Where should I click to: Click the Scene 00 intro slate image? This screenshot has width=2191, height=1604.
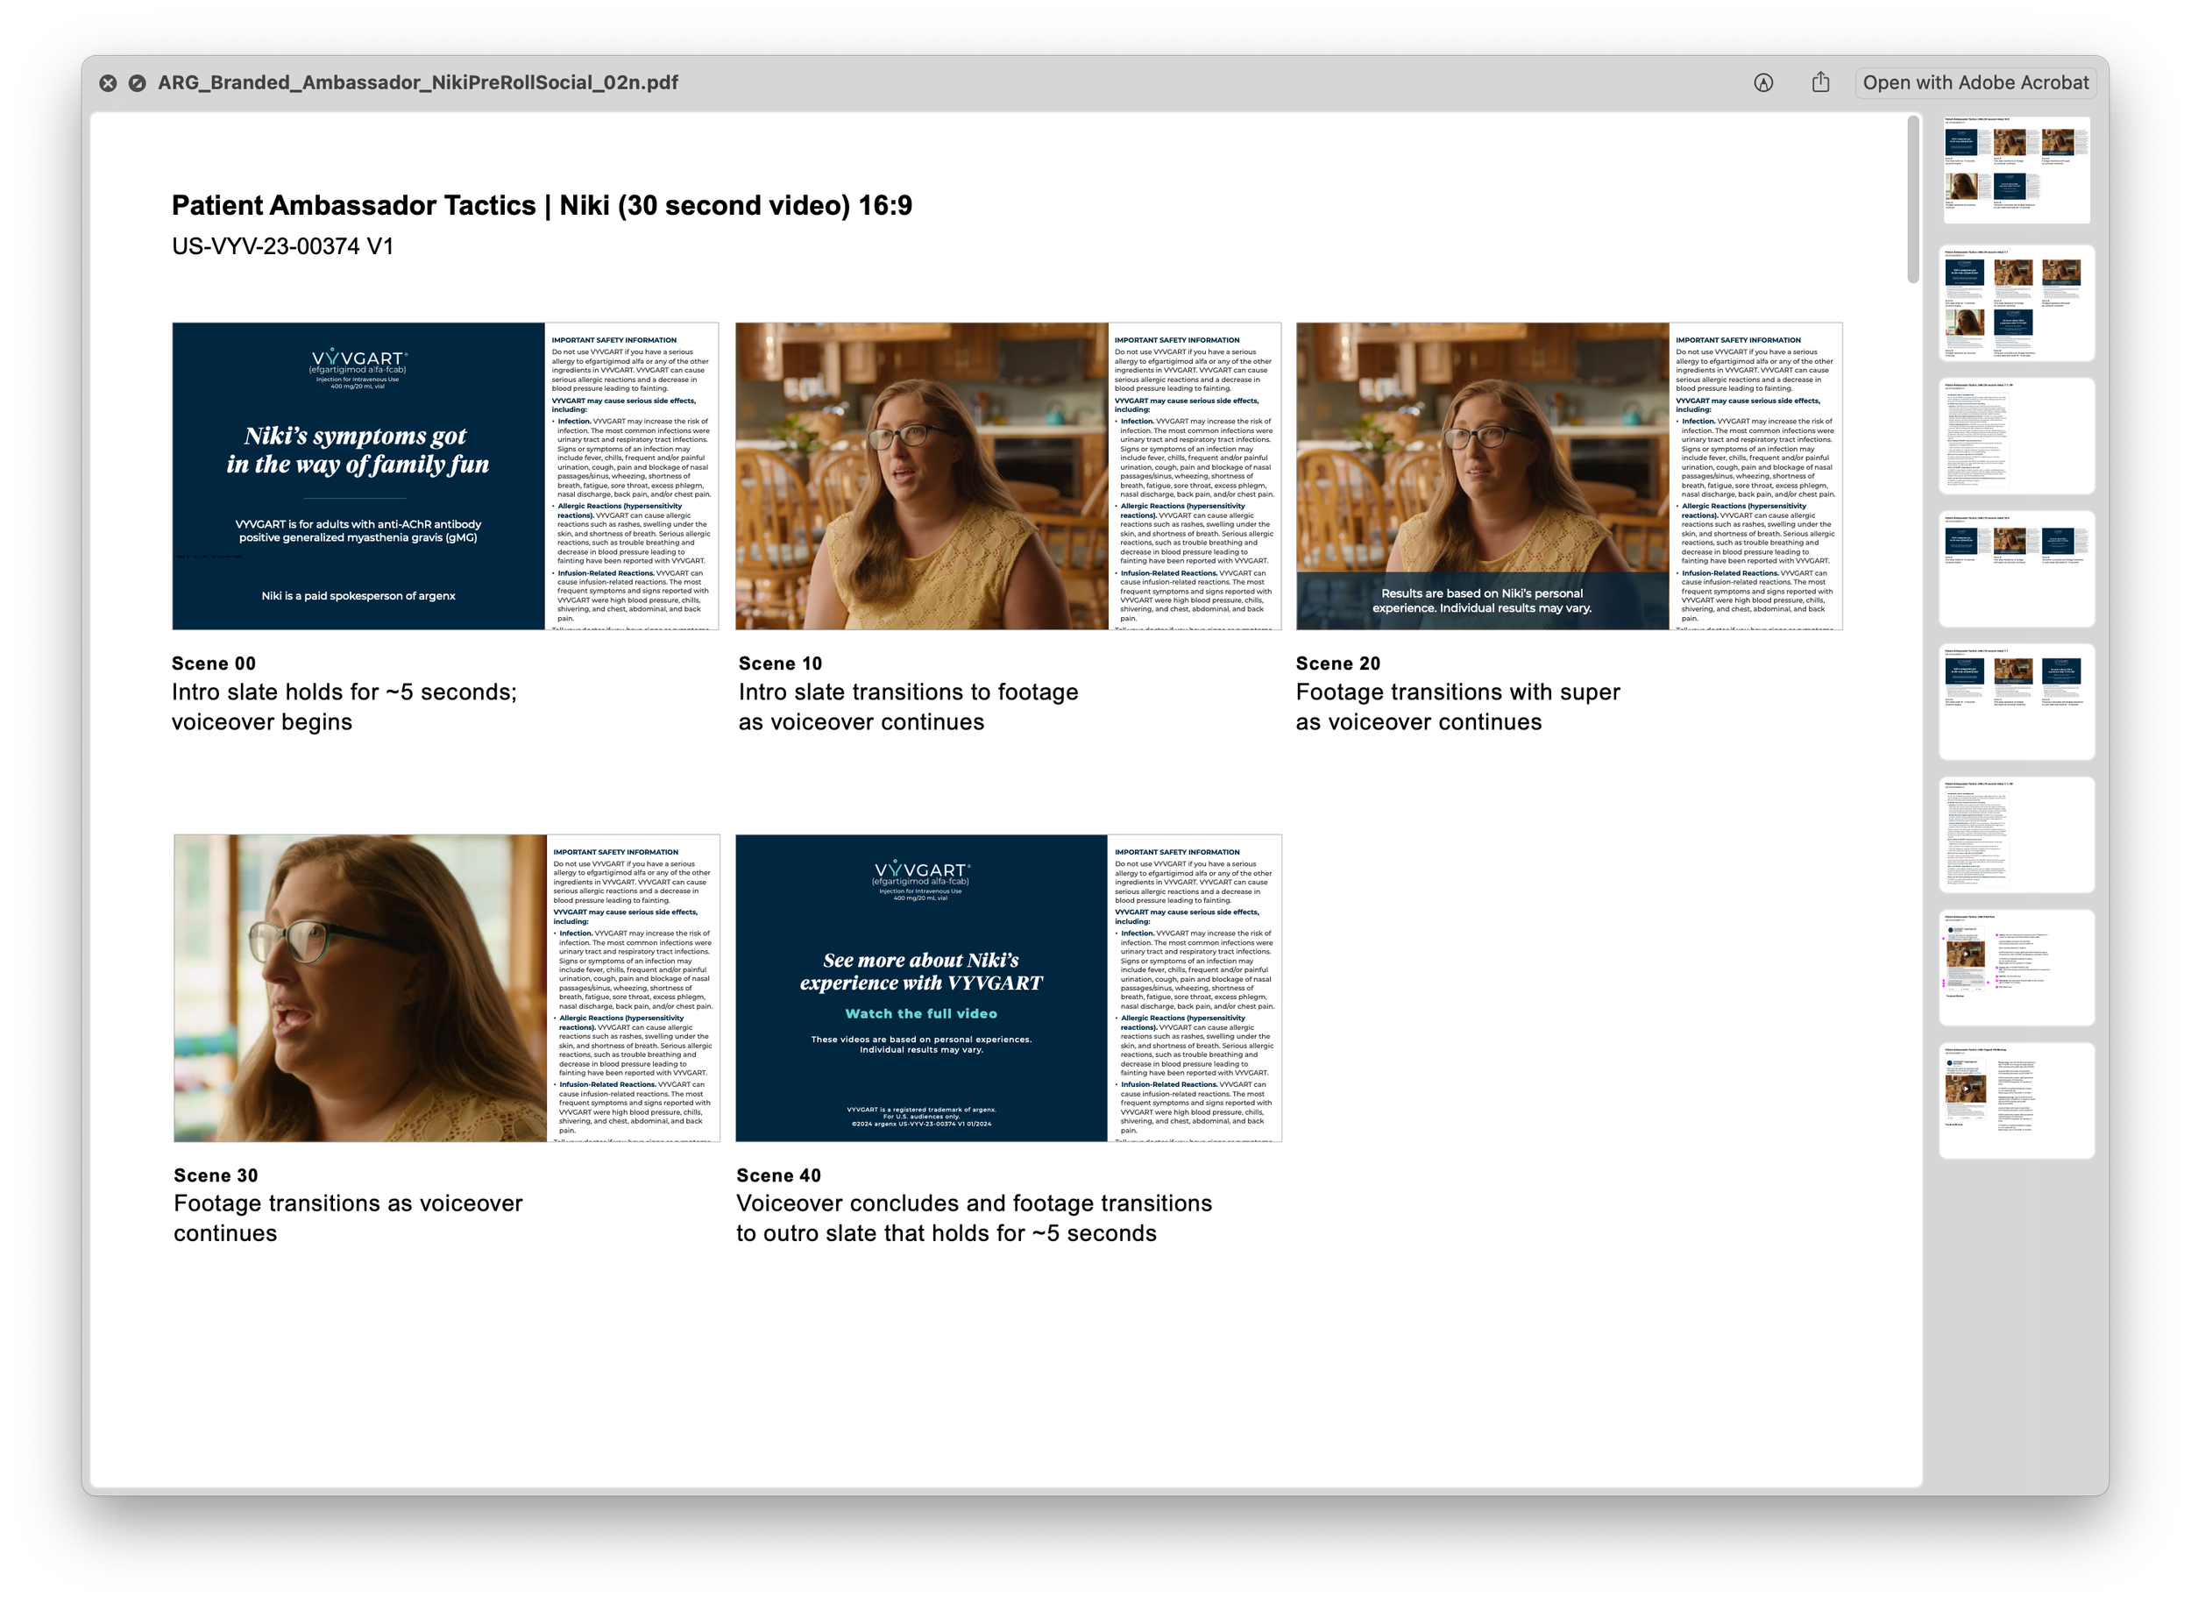click(x=358, y=476)
